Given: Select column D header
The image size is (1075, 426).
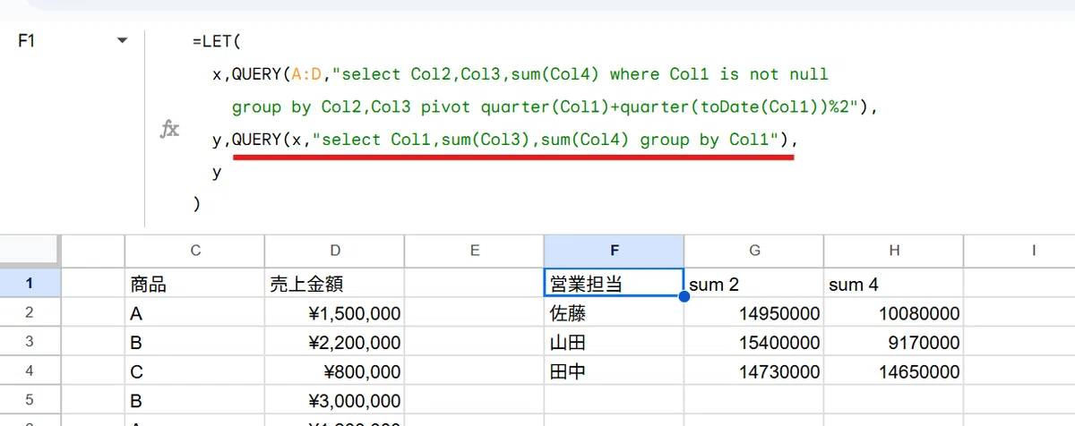Looking at the screenshot, I should point(334,251).
